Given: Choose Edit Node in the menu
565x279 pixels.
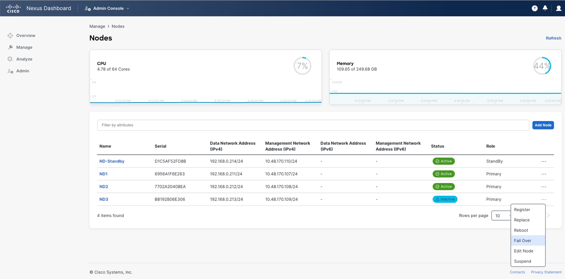Looking at the screenshot, I should pos(528,251).
